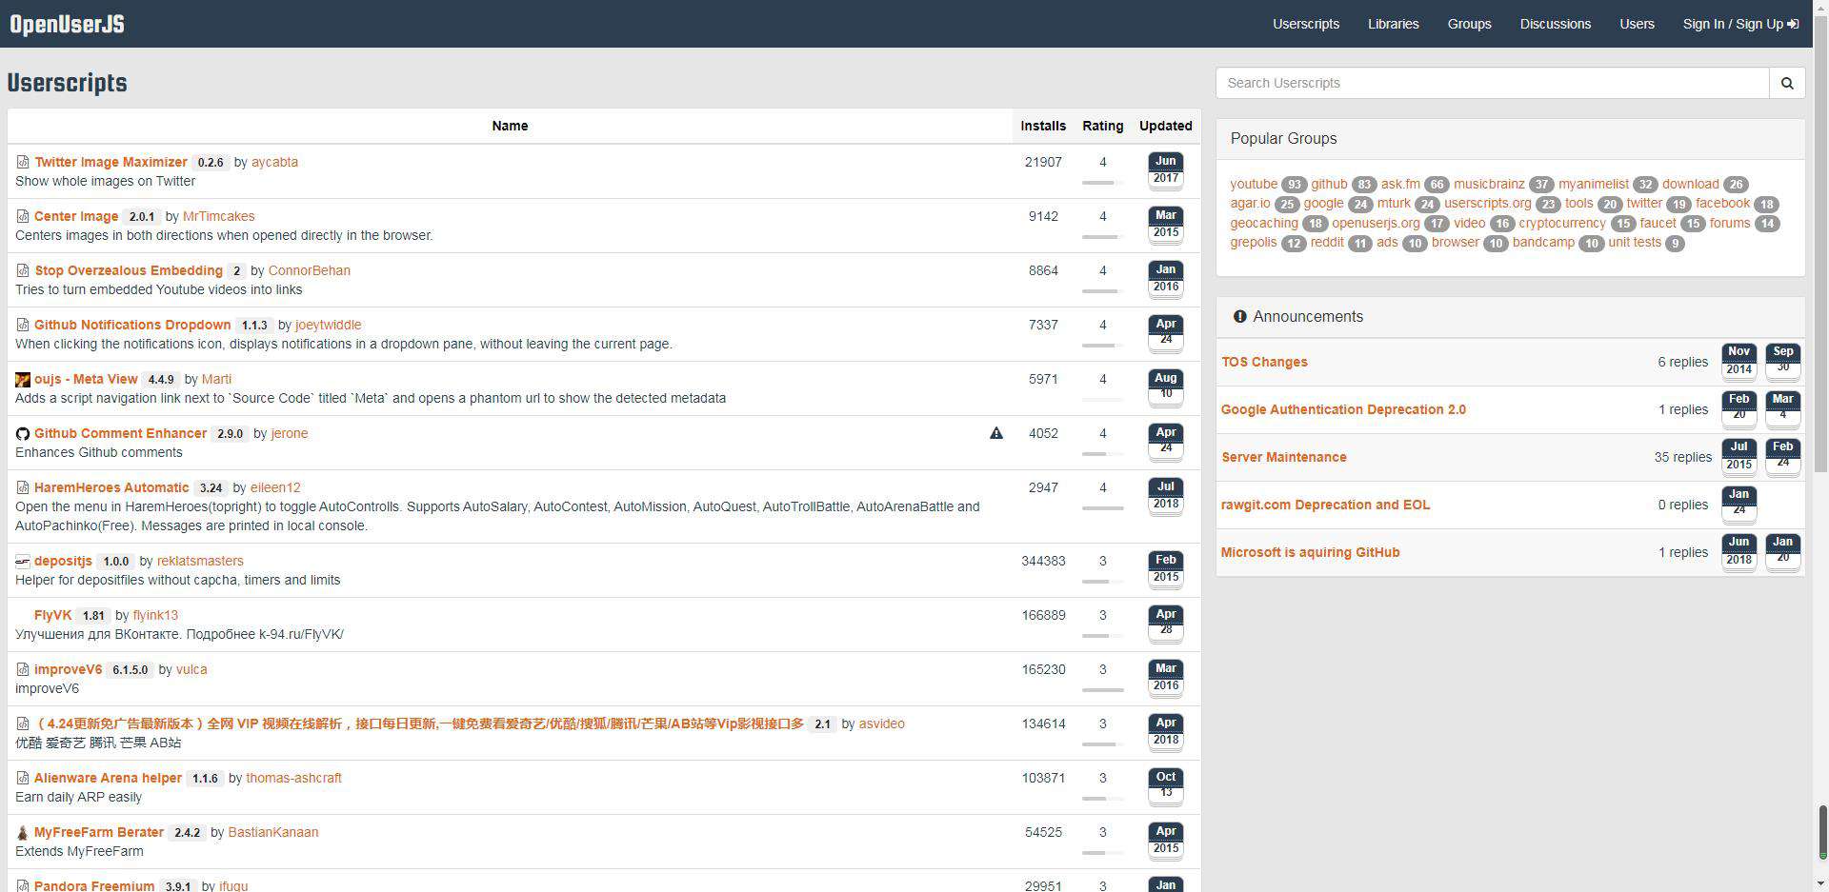1829x892 pixels.
Task: Click the script icon beside improveV6
Action: click(x=23, y=669)
